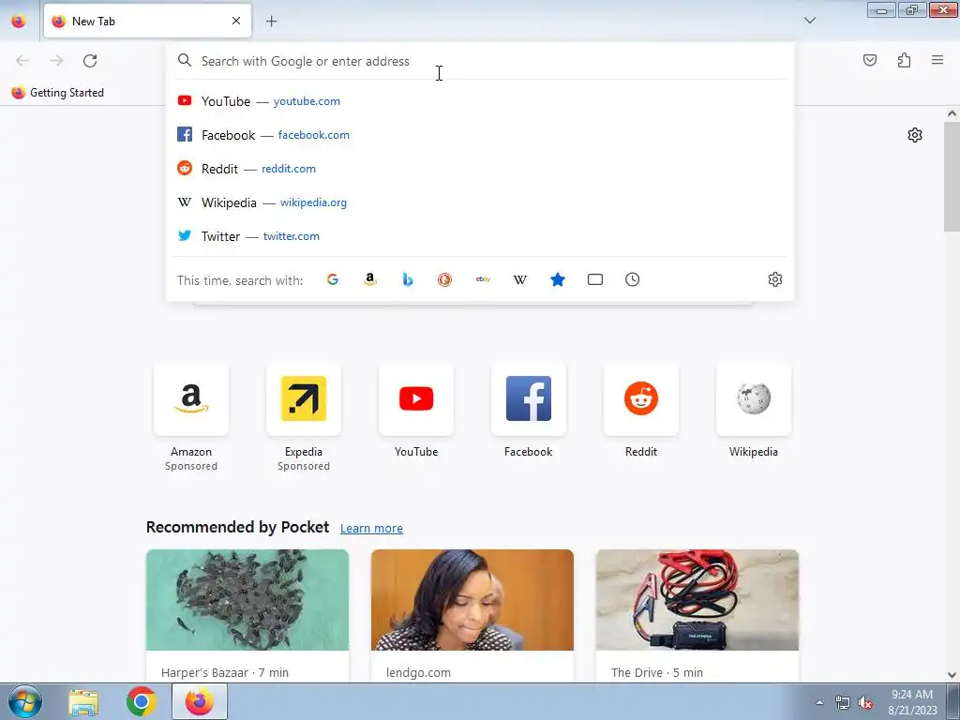This screenshot has height=720, width=960.
Task: Go back with the back arrow
Action: point(22,61)
